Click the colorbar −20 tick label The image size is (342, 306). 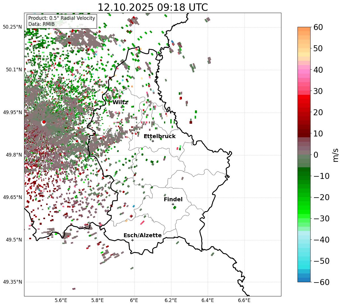pos(321,197)
